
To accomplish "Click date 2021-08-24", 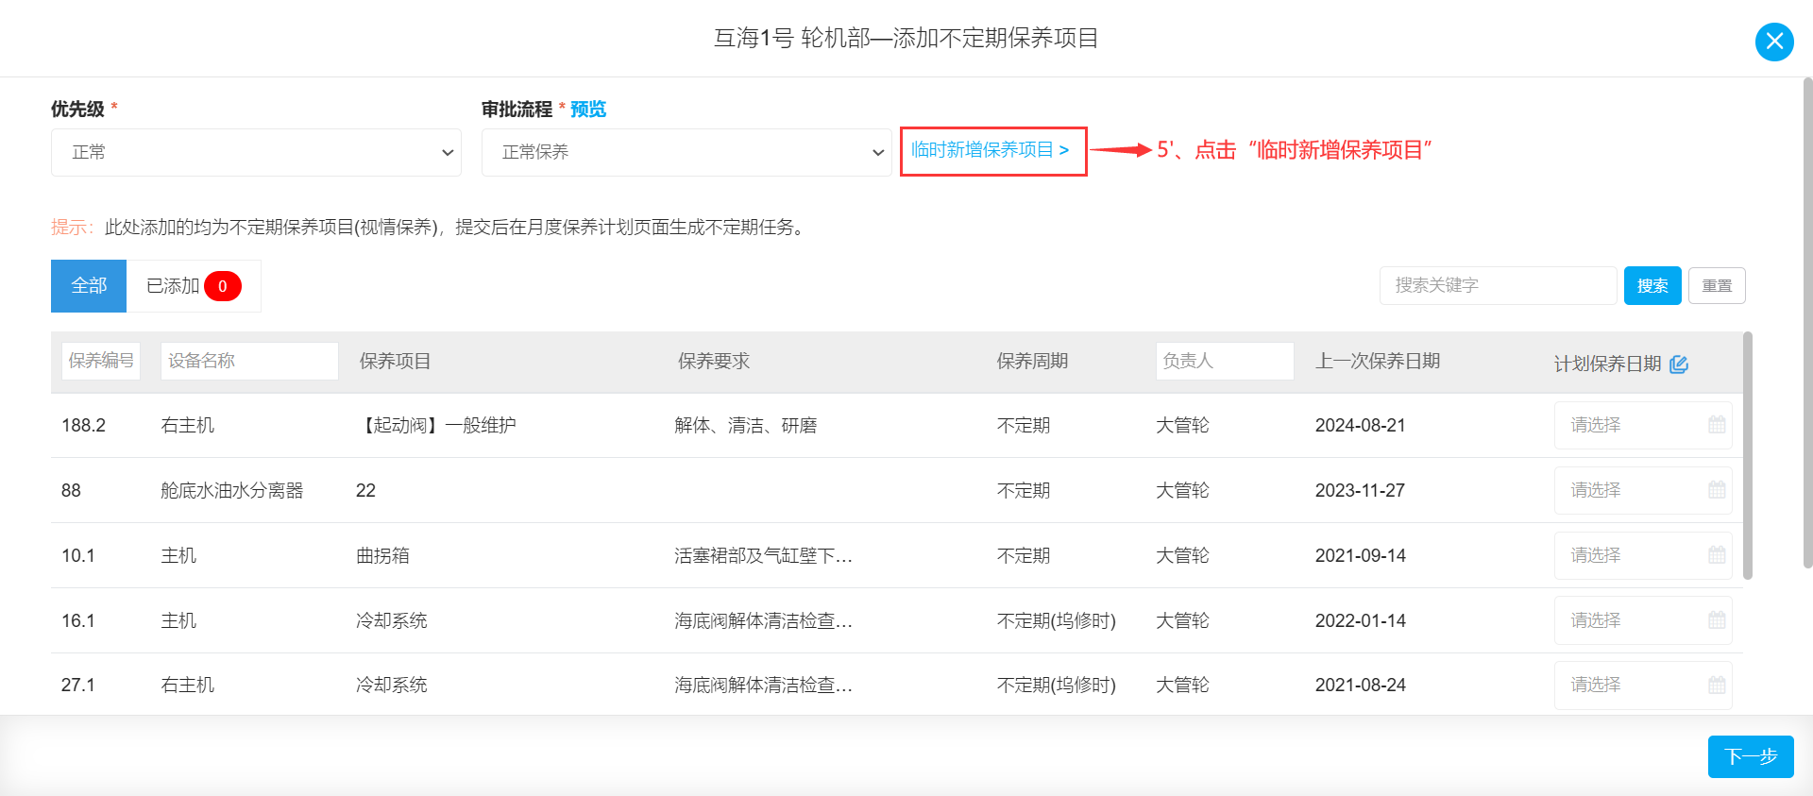I will pyautogui.click(x=1361, y=686).
